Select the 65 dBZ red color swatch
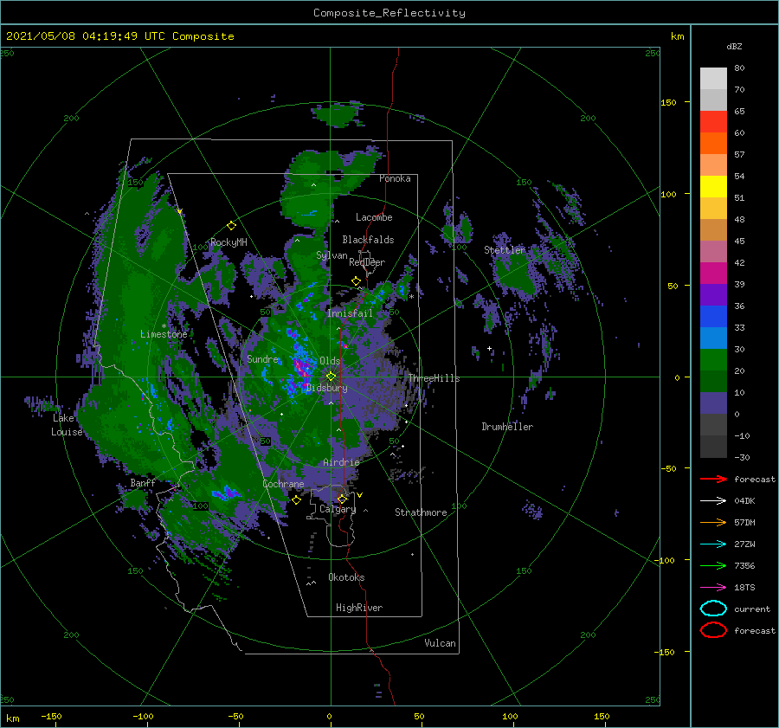The width and height of the screenshot is (779, 728). click(x=713, y=121)
